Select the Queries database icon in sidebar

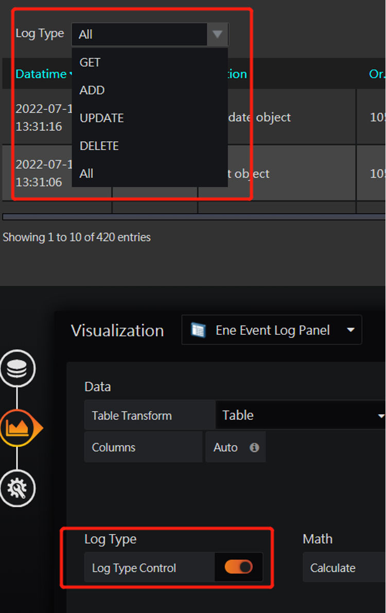17,368
